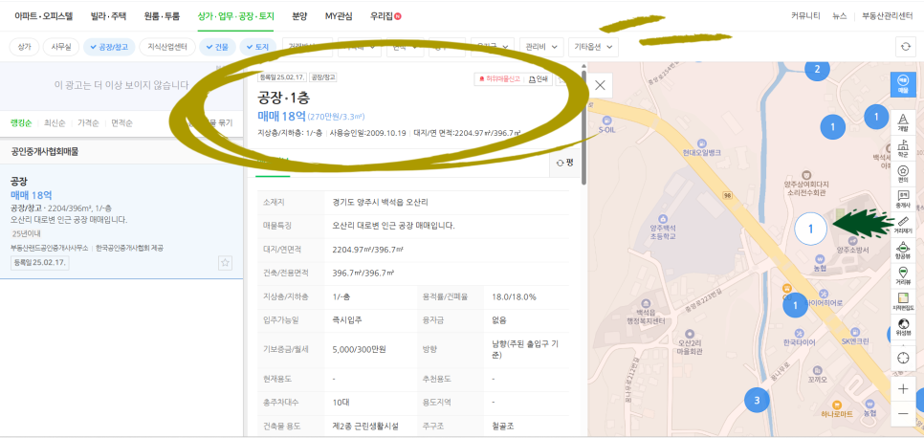Close the listing detail panel with X
This screenshot has height=438, width=924.
(x=600, y=85)
